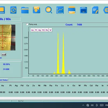Select the Au element marker button

[32, 30]
